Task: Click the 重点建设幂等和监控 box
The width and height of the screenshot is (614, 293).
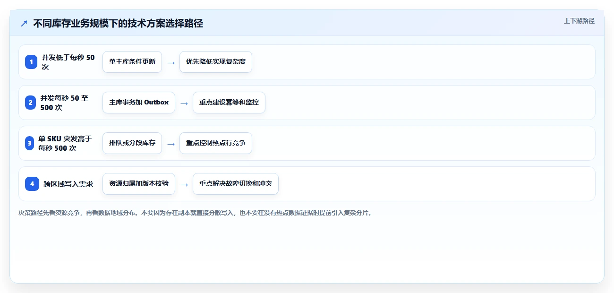Action: pyautogui.click(x=229, y=103)
